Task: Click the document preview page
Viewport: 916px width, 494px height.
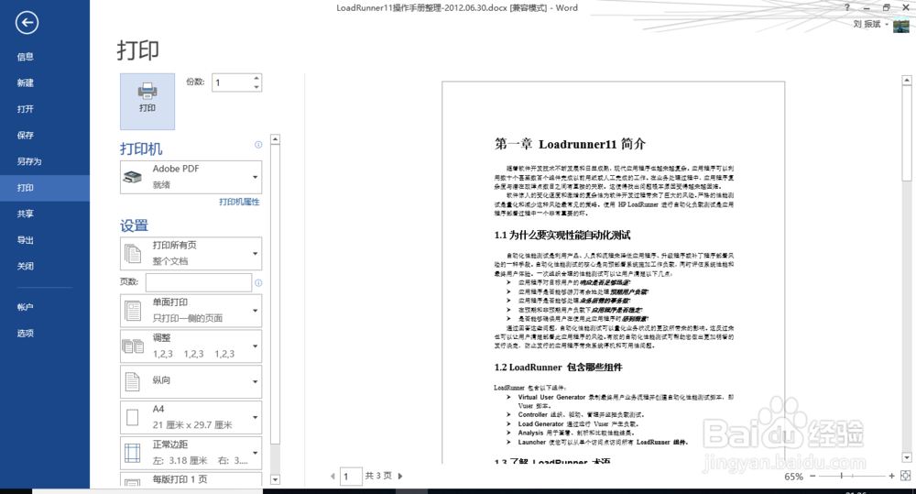Action: (x=614, y=272)
